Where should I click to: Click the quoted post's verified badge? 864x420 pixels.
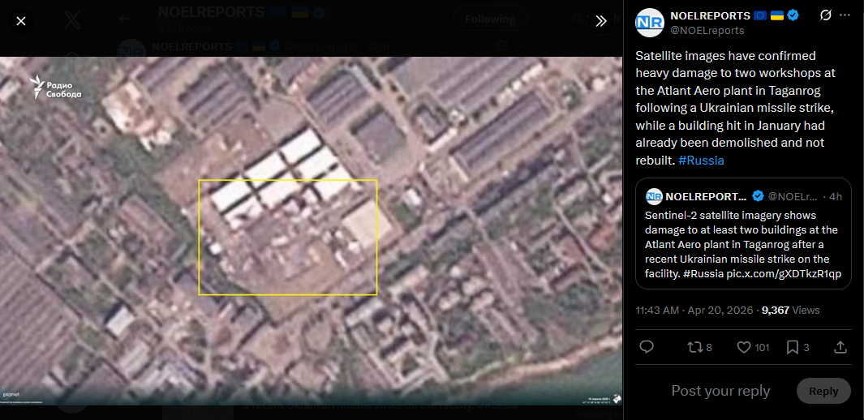point(758,196)
